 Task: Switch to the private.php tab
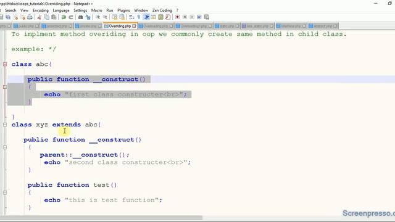click(x=88, y=26)
